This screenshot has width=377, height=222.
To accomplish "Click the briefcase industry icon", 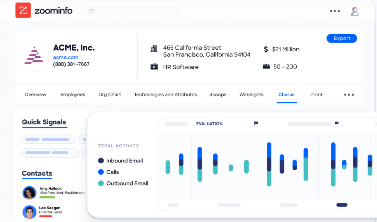I will [x=154, y=66].
